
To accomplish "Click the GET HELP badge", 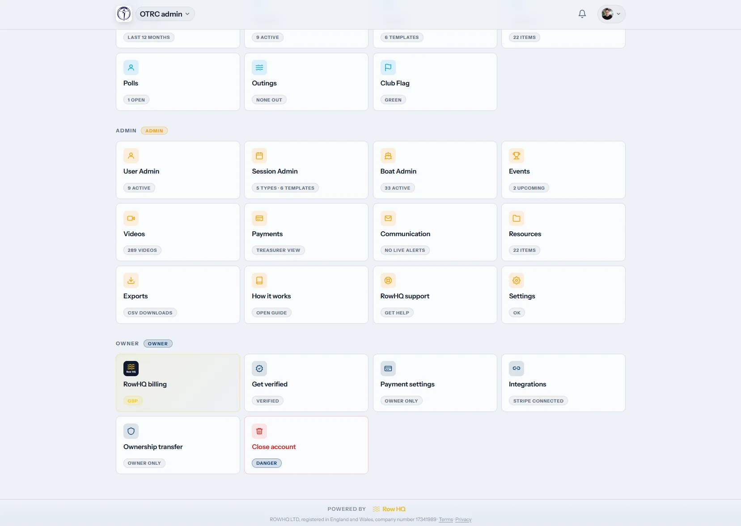I will (x=397, y=313).
